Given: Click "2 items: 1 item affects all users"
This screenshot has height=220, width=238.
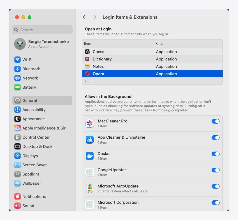Looking at the screenshot, I should point(123,191).
